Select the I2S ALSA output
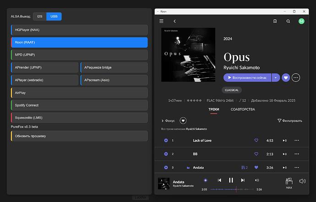Viewport: 316px width, 202px height. point(40,16)
